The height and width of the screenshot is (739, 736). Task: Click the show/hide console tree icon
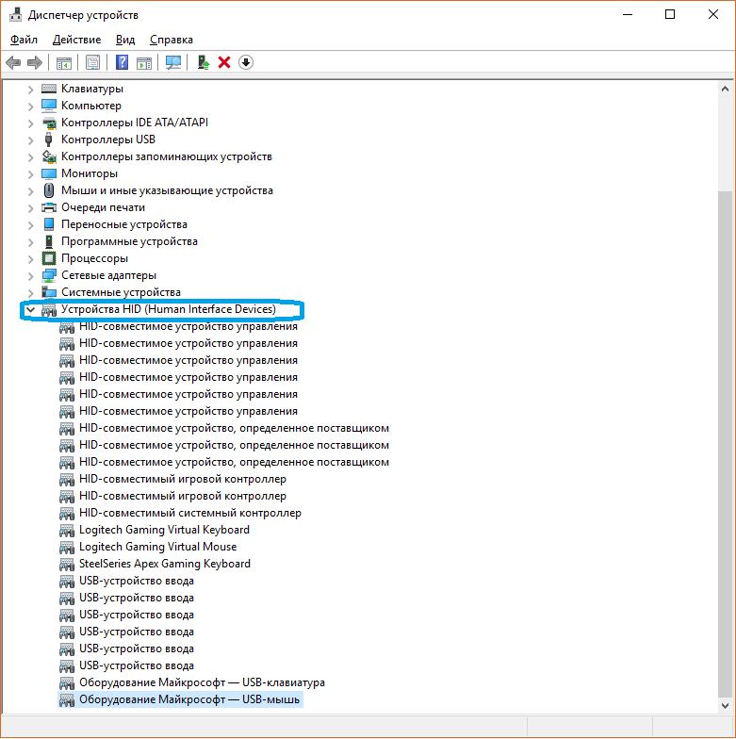[64, 62]
